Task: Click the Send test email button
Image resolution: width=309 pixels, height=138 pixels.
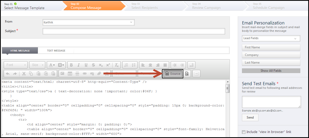Action: click(x=250, y=117)
